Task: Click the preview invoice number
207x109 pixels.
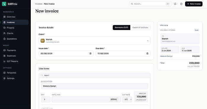Action: click(168, 30)
